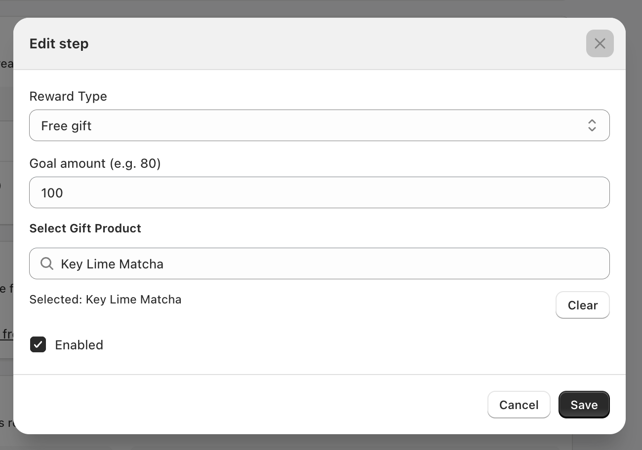Click the Enabled checkbox label text
The height and width of the screenshot is (450, 642).
point(79,345)
